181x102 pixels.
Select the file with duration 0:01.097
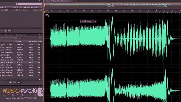coord(20,57)
